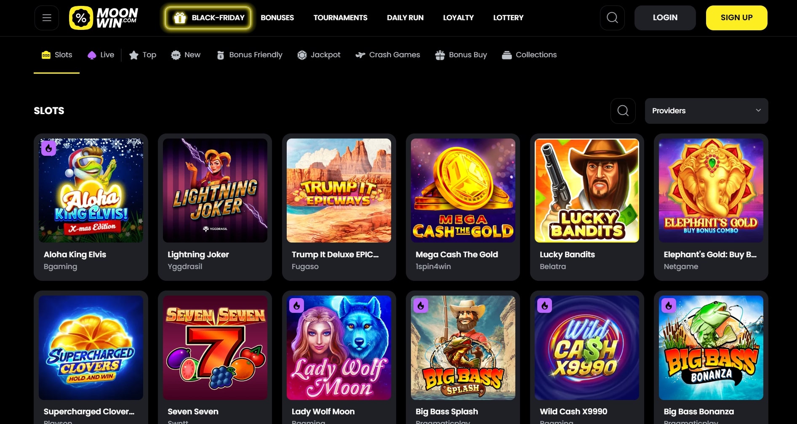The image size is (797, 424).
Task: Go to the Loyalty page
Action: [x=458, y=18]
